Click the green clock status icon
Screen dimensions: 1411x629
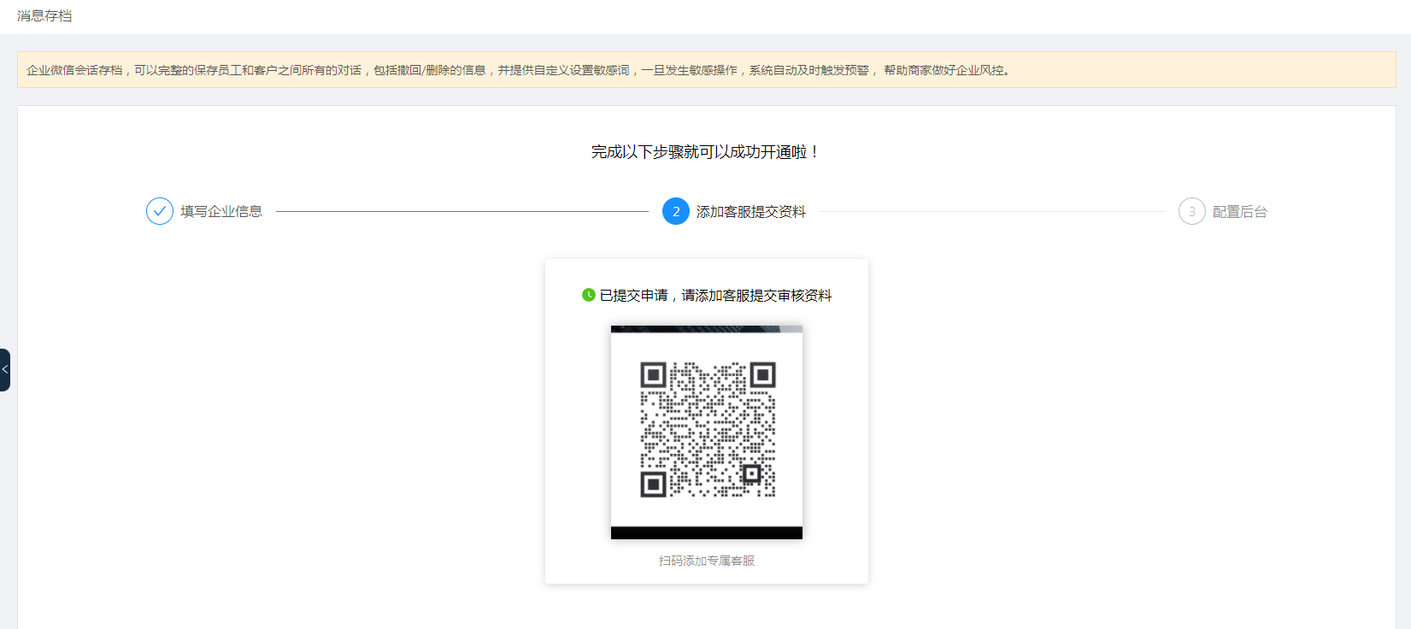coord(589,295)
